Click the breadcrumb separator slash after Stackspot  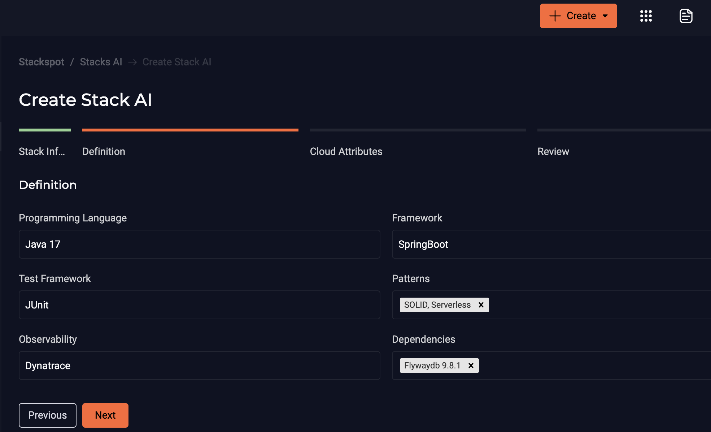tap(72, 62)
